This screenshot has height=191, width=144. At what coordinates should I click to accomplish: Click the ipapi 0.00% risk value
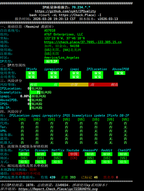coord(25,96)
